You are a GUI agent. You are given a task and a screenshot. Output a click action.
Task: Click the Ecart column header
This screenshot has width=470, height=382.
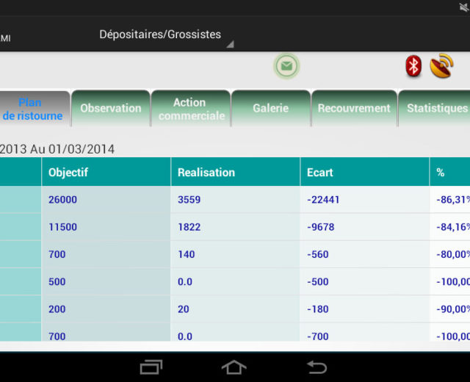pyautogui.click(x=364, y=173)
